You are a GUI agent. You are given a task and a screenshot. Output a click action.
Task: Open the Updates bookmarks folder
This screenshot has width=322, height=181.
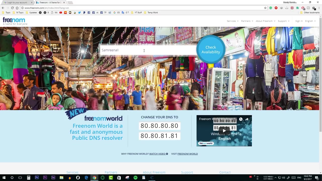tap(31, 13)
